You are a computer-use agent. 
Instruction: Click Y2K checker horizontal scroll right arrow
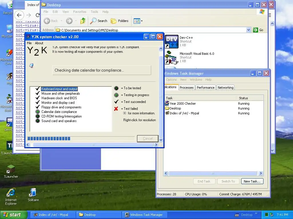(x=156, y=145)
